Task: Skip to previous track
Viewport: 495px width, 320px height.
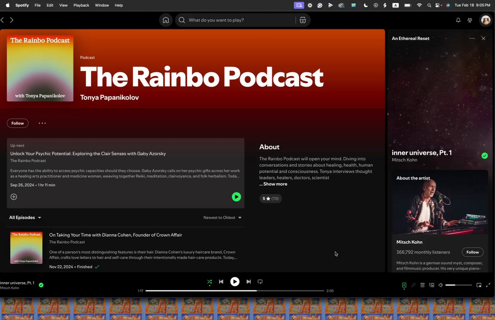Action: click(221, 282)
